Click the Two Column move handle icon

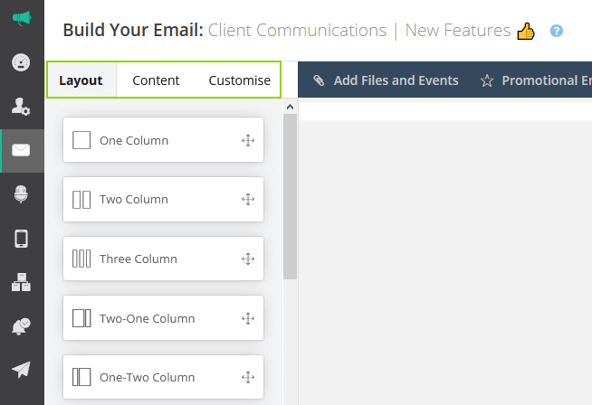pyautogui.click(x=248, y=200)
